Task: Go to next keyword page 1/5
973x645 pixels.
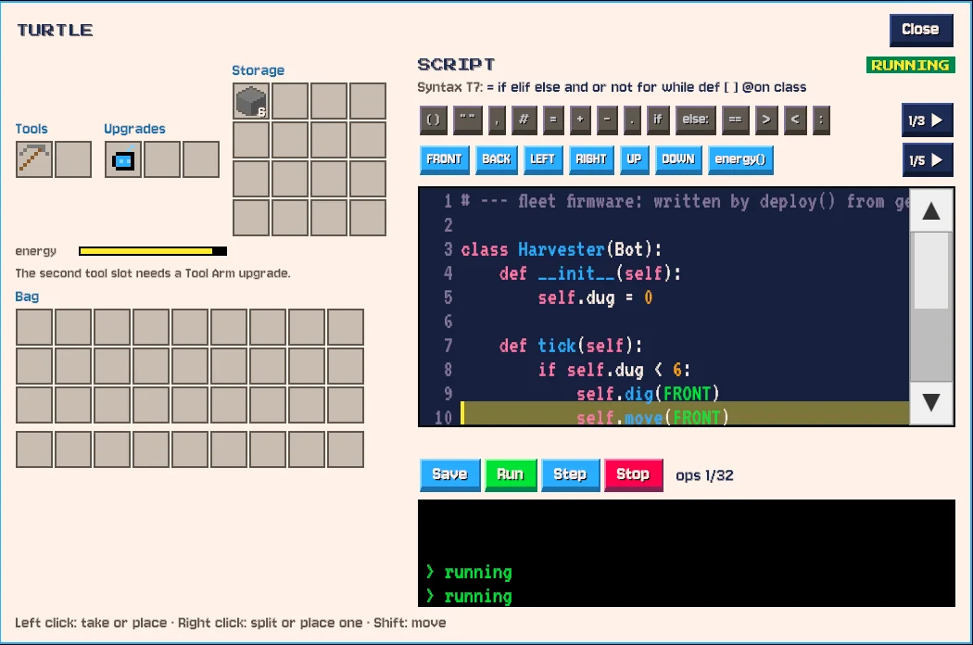Action: point(927,160)
